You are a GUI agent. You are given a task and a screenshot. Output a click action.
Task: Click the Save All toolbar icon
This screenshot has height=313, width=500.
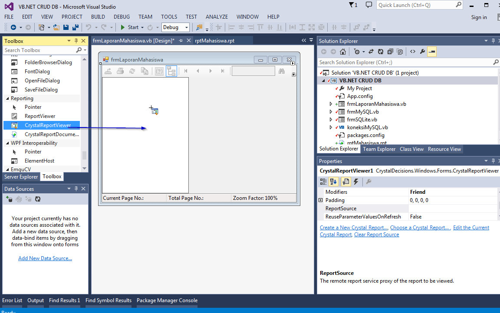[76, 27]
